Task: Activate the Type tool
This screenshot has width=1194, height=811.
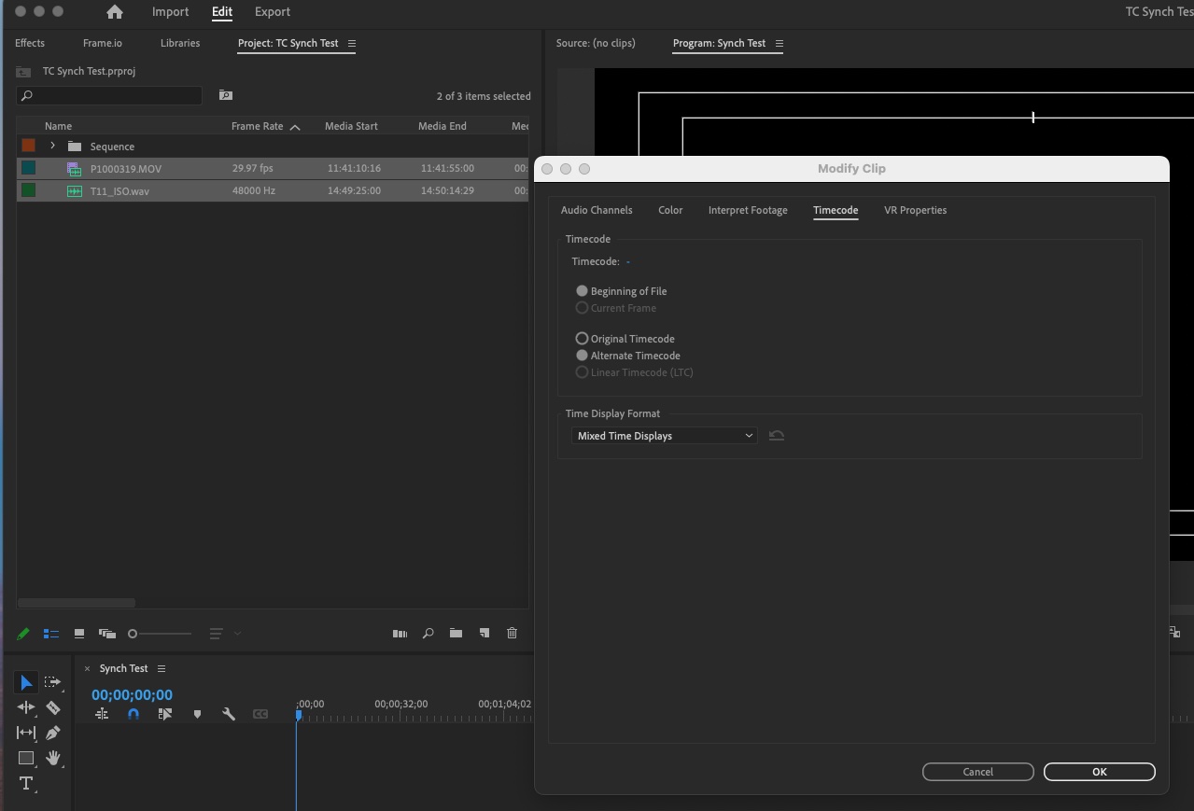Action: 26,784
